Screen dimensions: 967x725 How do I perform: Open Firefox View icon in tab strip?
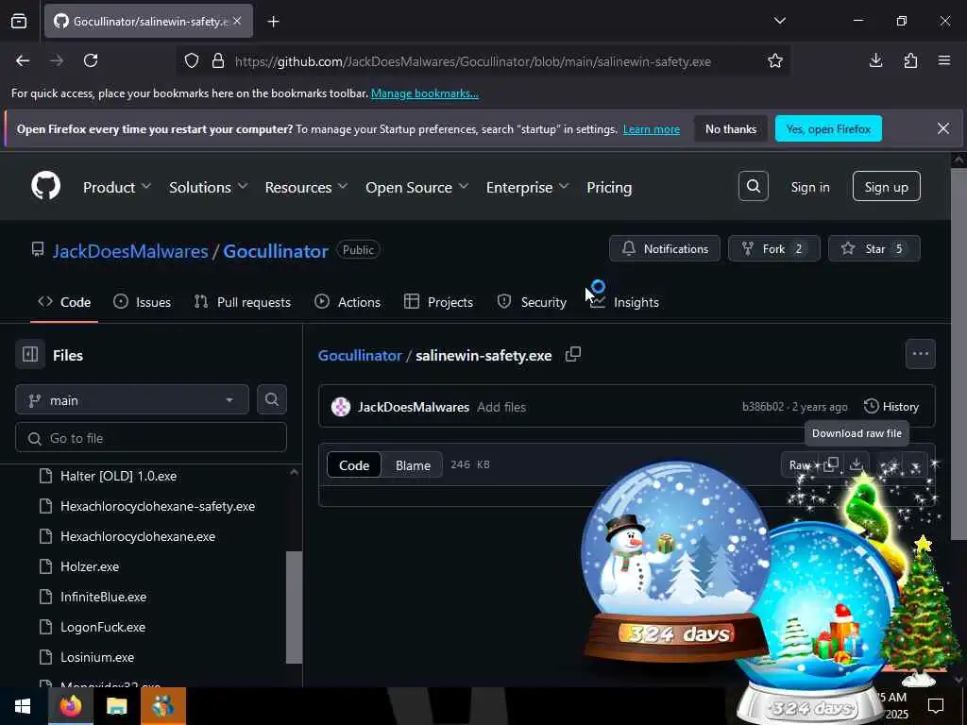(19, 21)
